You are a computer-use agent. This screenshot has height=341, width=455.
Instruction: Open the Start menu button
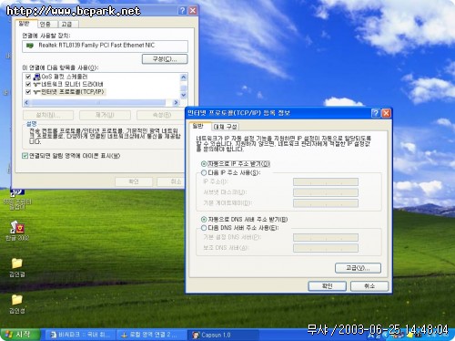coord(20,335)
